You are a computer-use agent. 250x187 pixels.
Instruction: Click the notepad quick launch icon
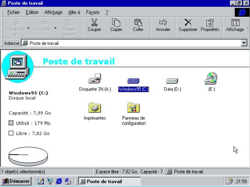(40, 181)
